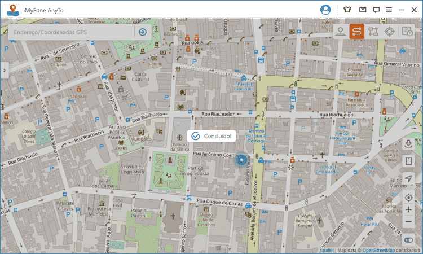Click the Palácio da Justiça map label

pyautogui.click(x=179, y=147)
